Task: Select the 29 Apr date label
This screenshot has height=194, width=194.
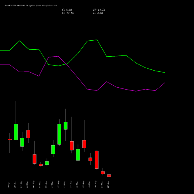Action: 9,184
